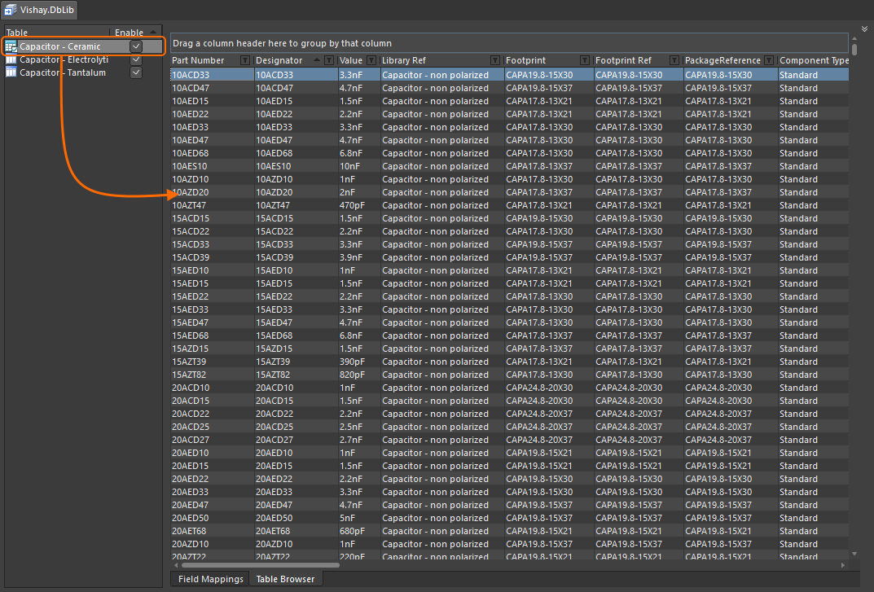Select part number 15AZT82 cell
The image size is (874, 592).
click(x=212, y=375)
